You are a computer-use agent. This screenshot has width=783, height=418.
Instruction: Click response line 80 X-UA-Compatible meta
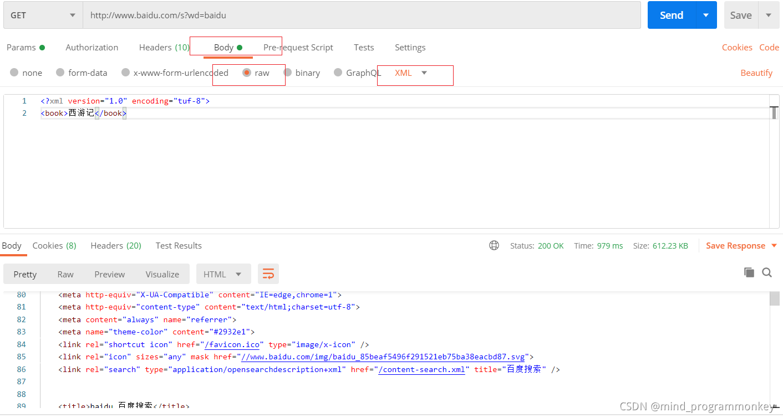coord(200,295)
